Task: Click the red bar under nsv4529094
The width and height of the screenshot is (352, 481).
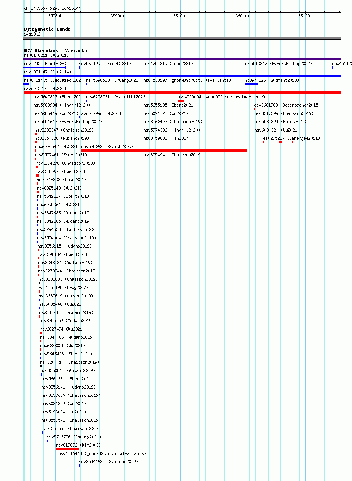Action: (181, 101)
